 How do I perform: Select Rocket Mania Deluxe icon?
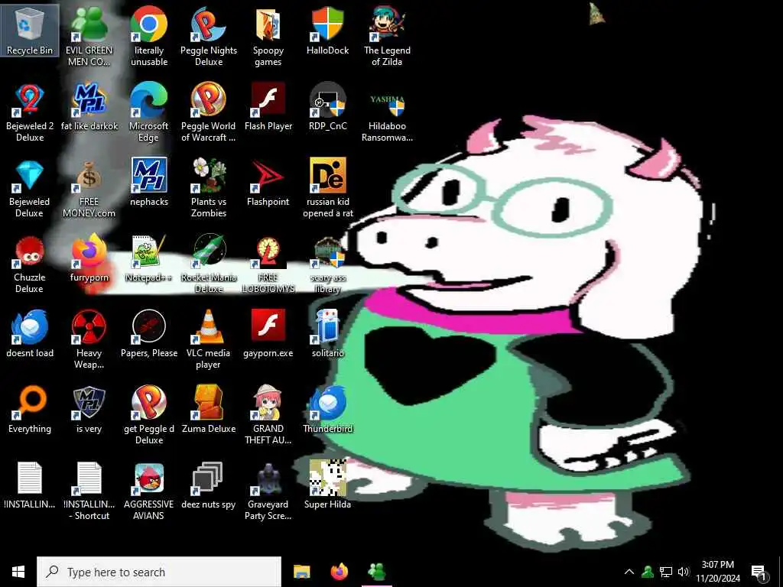[x=209, y=264]
